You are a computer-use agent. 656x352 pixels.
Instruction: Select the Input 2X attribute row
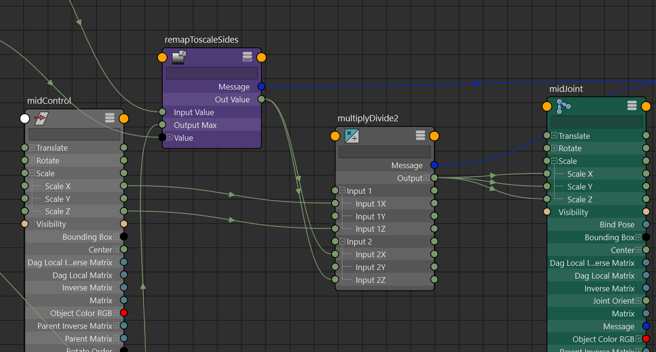[x=370, y=254]
